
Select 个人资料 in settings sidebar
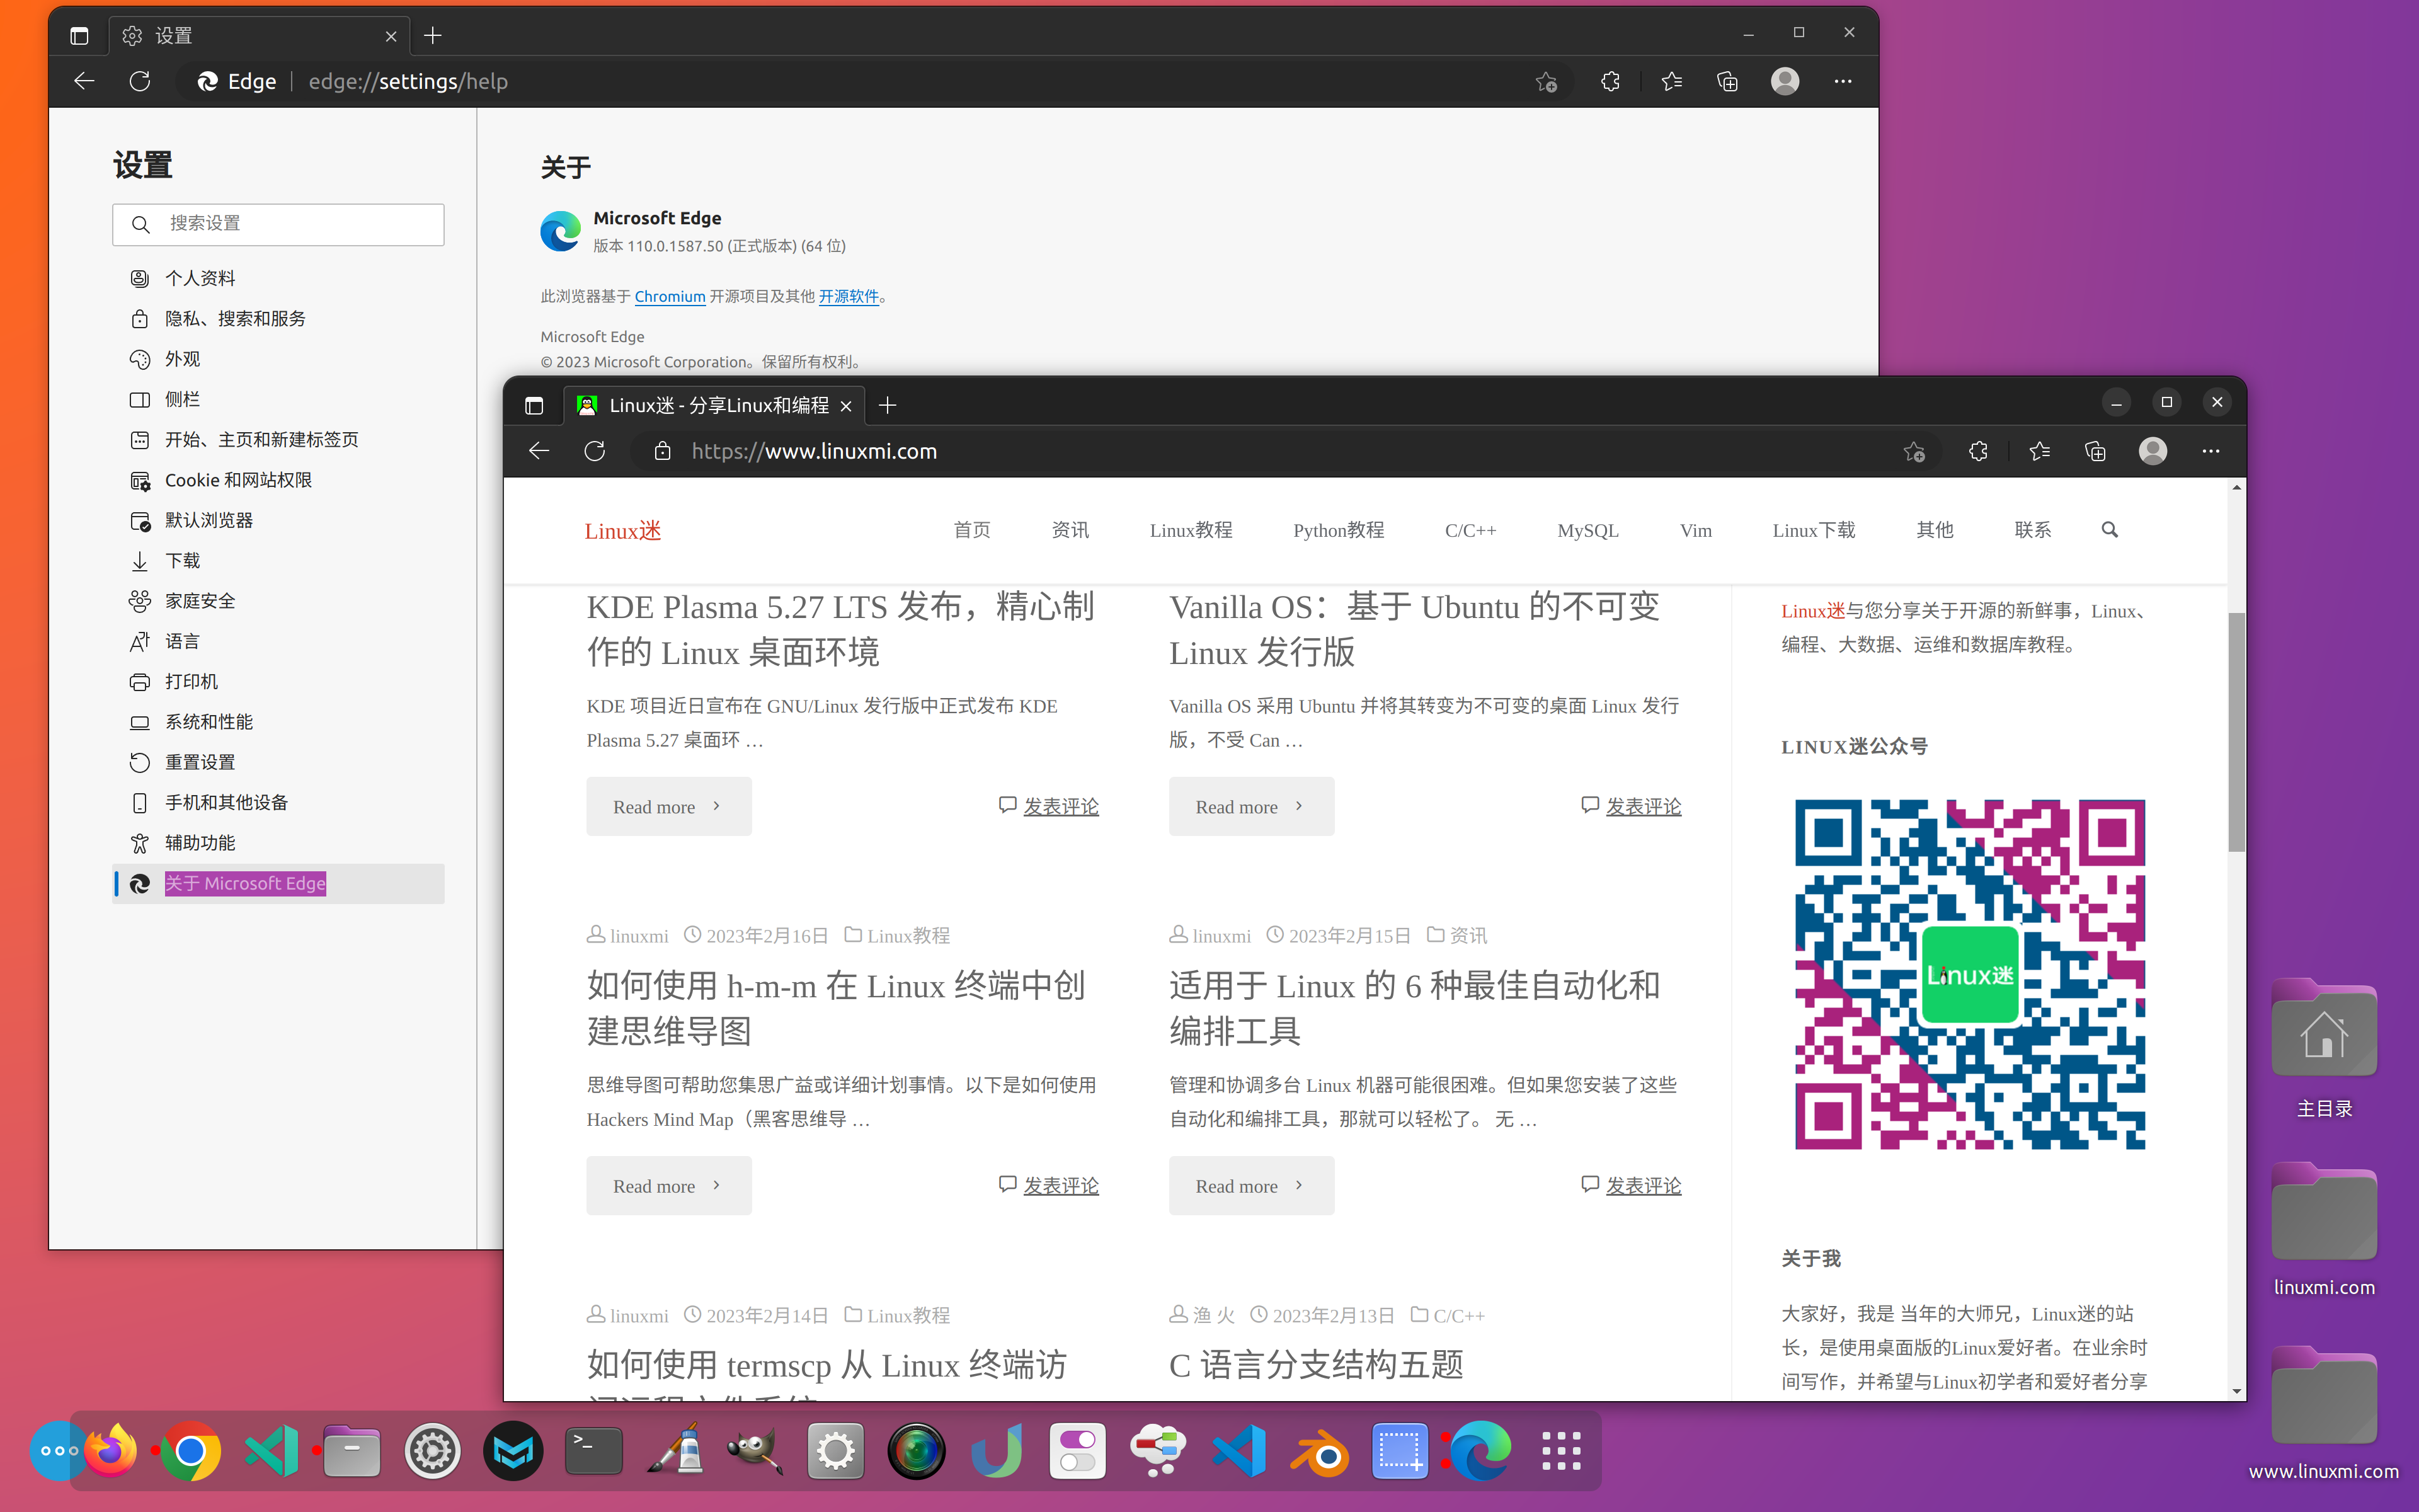click(x=278, y=278)
